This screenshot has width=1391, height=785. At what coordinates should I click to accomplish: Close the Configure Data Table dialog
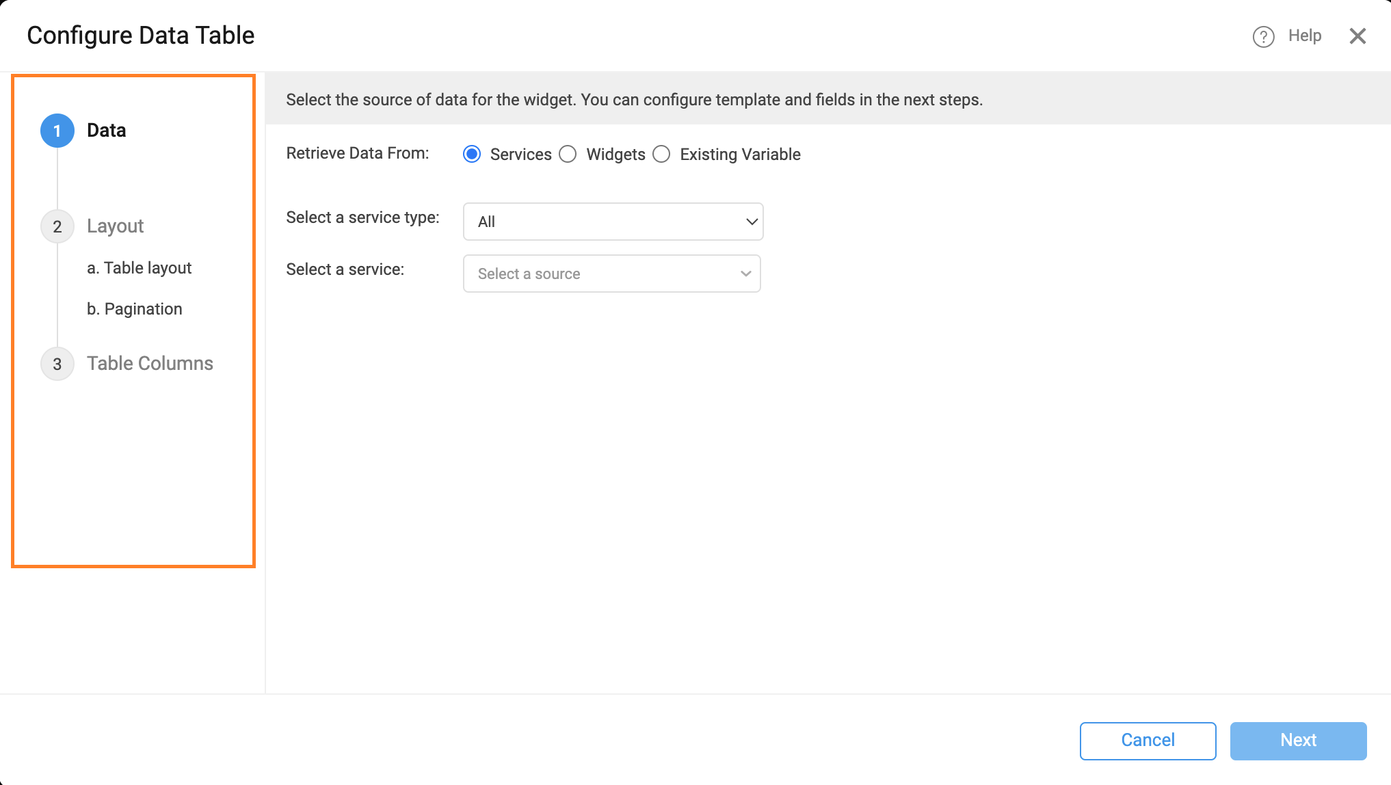[x=1357, y=36]
